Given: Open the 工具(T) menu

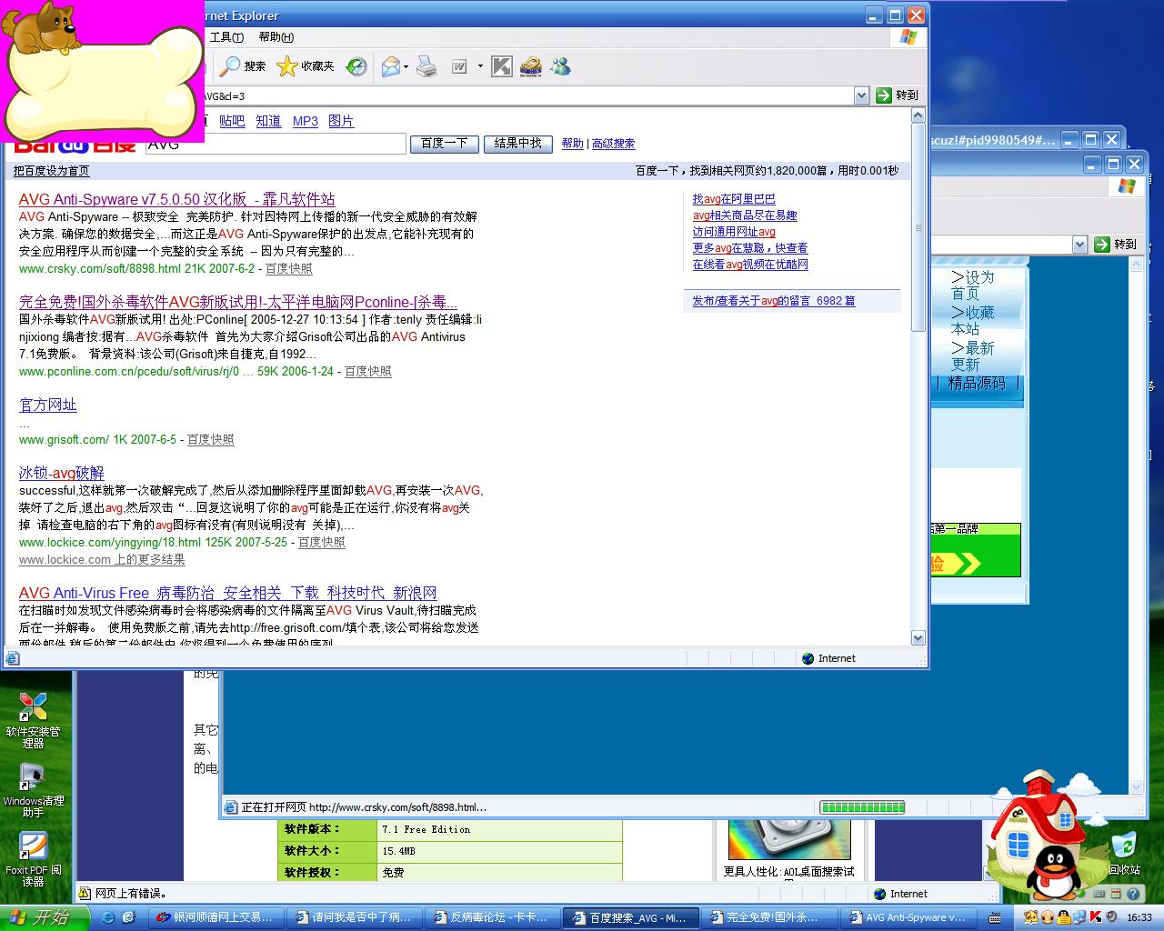Looking at the screenshot, I should pyautogui.click(x=226, y=37).
